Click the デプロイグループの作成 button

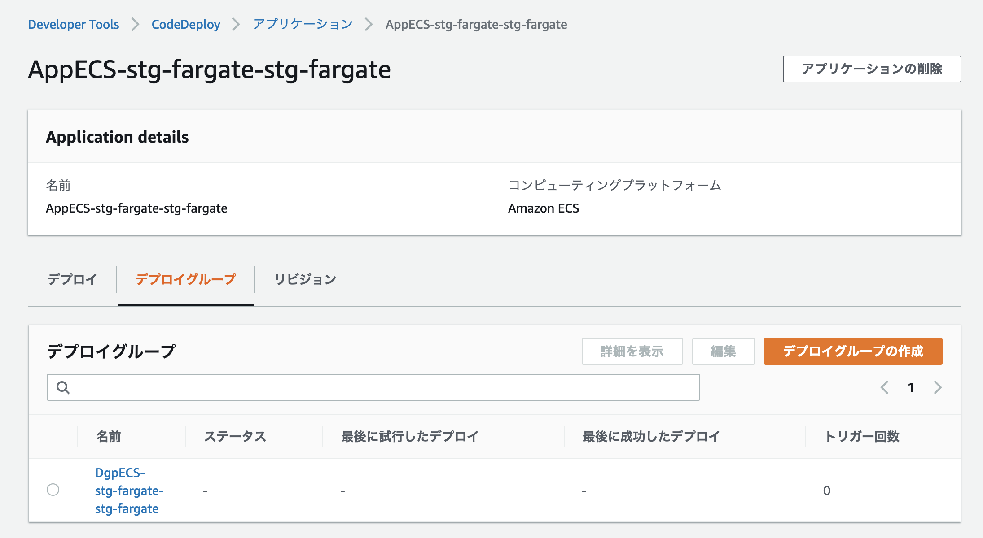[853, 351]
